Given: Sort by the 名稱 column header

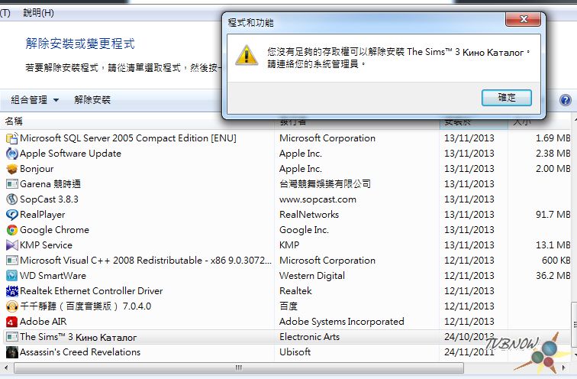Looking at the screenshot, I should tap(14, 121).
